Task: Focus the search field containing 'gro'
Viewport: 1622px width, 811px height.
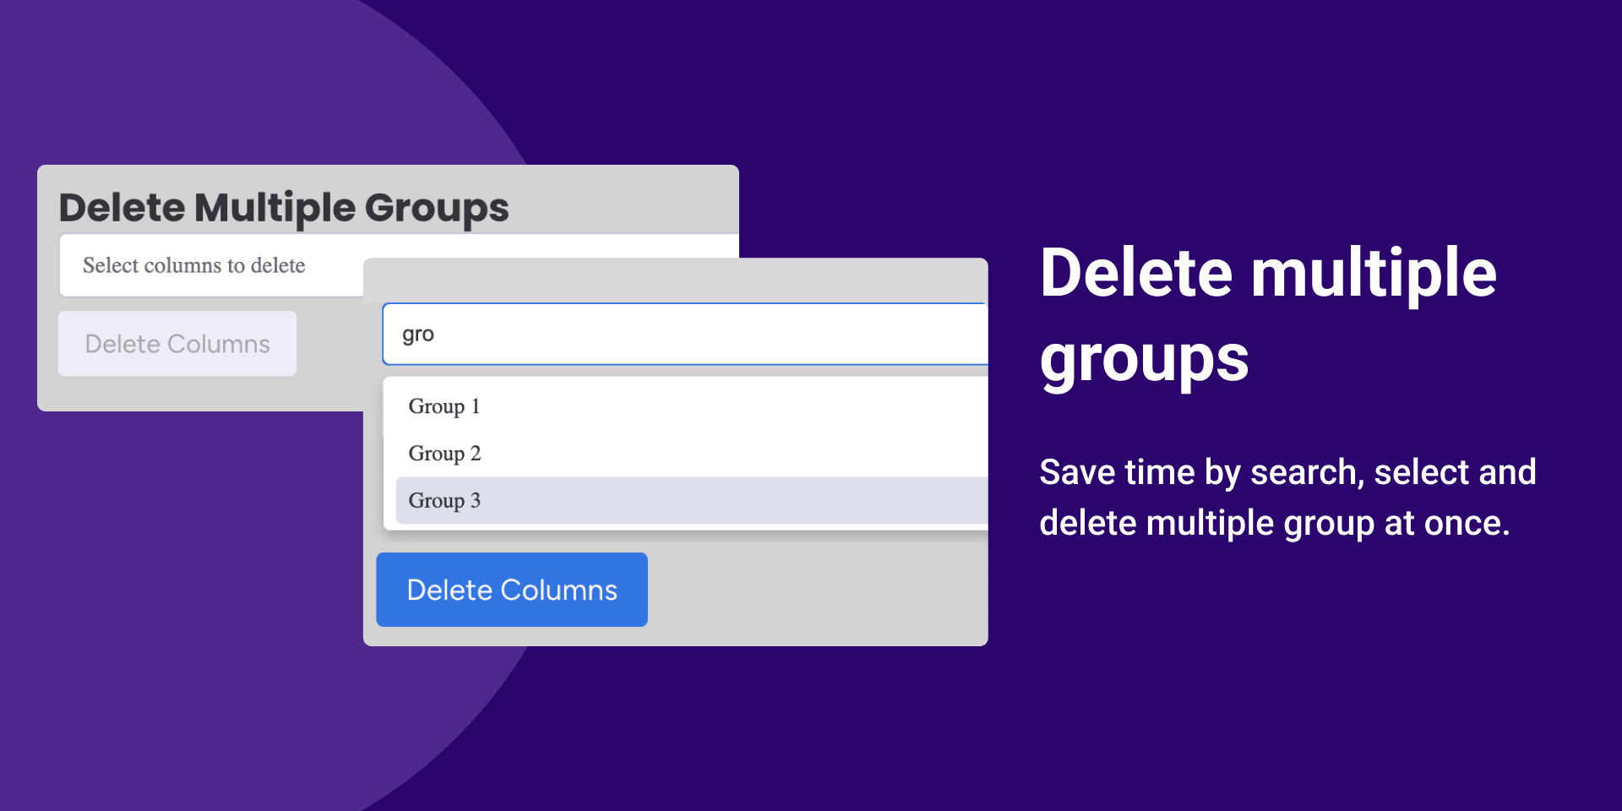Action: click(685, 334)
